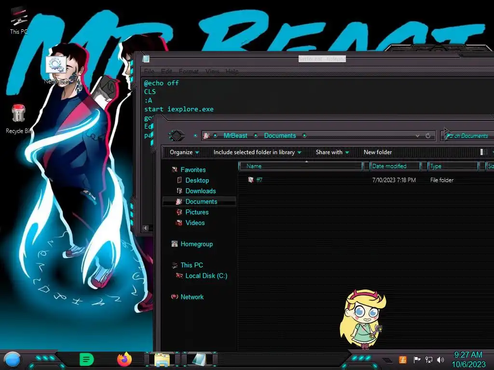Click the Search Documents field
This screenshot has width=494, height=370.
[x=467, y=135]
